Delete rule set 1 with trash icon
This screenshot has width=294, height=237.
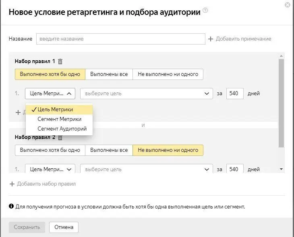(60, 61)
